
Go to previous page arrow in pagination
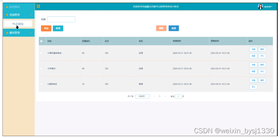[154, 96]
